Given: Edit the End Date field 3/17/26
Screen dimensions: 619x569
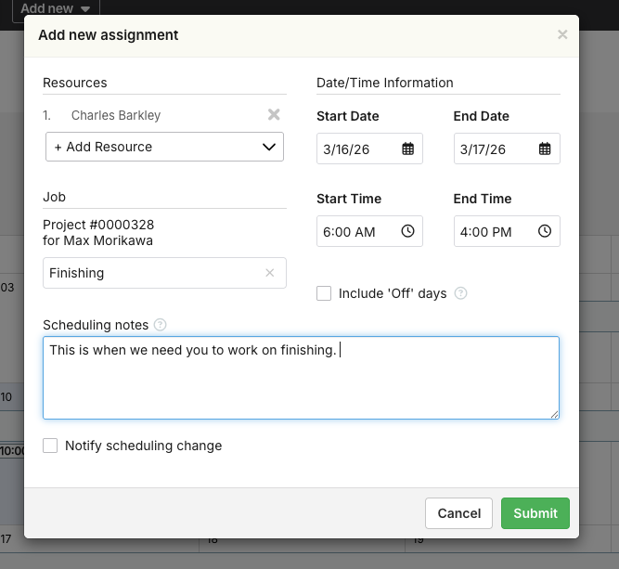Looking at the screenshot, I should click(494, 149).
